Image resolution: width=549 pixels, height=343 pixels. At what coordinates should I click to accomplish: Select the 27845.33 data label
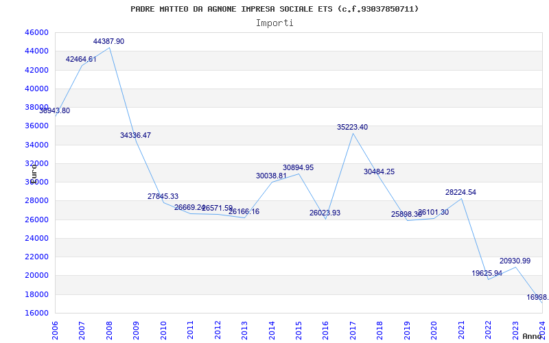point(163,197)
